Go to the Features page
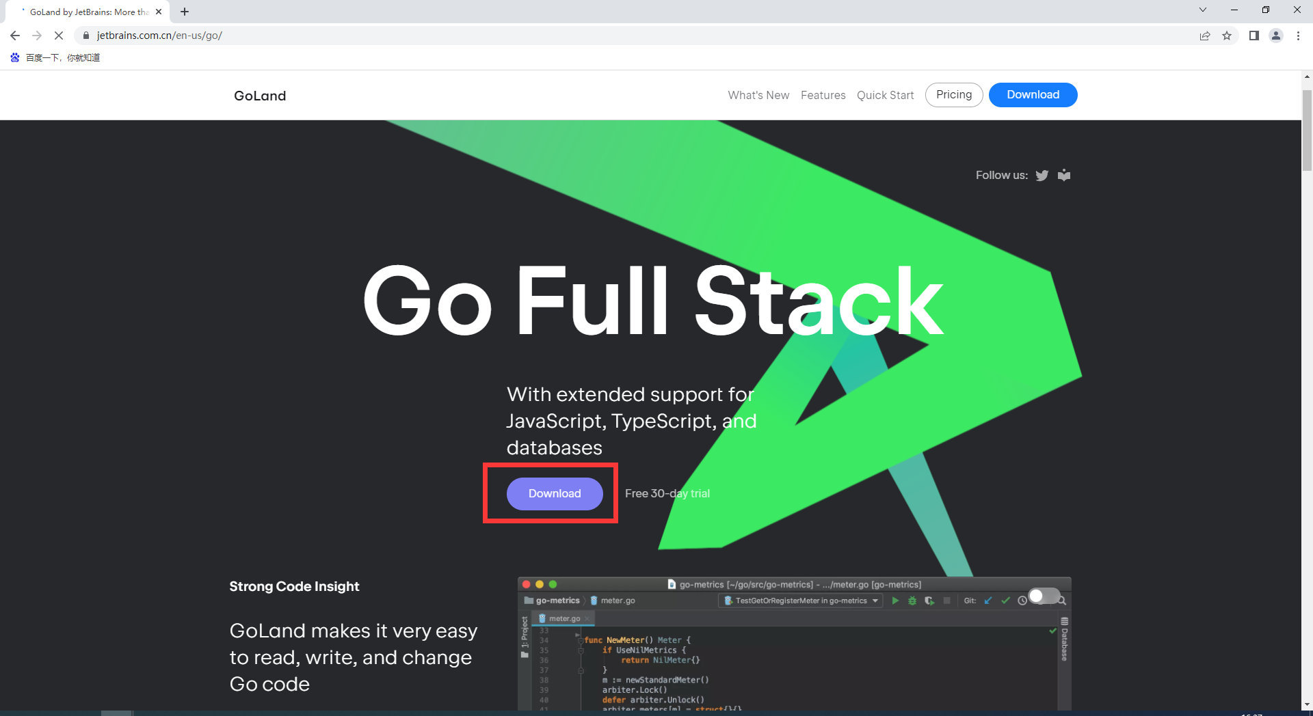This screenshot has height=716, width=1313. point(823,95)
